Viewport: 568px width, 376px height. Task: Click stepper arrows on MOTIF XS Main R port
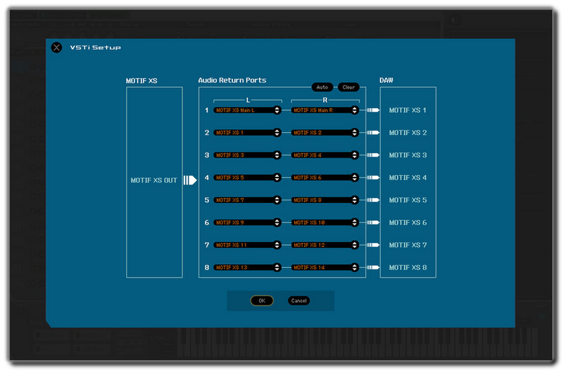pos(354,110)
